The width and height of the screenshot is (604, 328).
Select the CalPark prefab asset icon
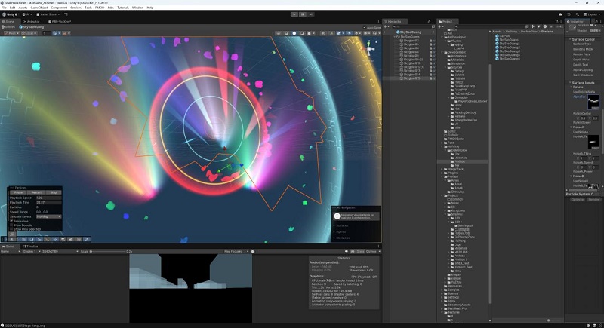tap(497, 35)
